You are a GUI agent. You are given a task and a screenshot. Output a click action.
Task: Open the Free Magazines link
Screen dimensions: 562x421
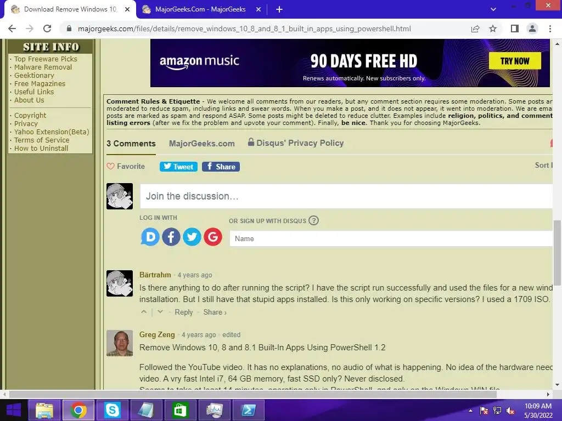pyautogui.click(x=40, y=84)
